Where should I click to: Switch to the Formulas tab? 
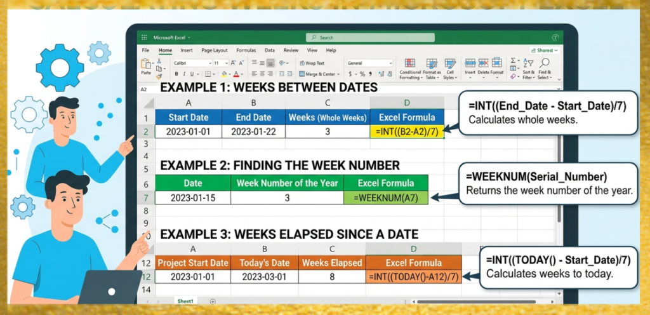246,50
